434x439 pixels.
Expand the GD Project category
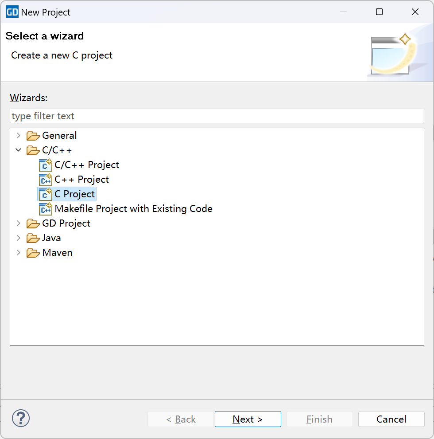tap(18, 223)
